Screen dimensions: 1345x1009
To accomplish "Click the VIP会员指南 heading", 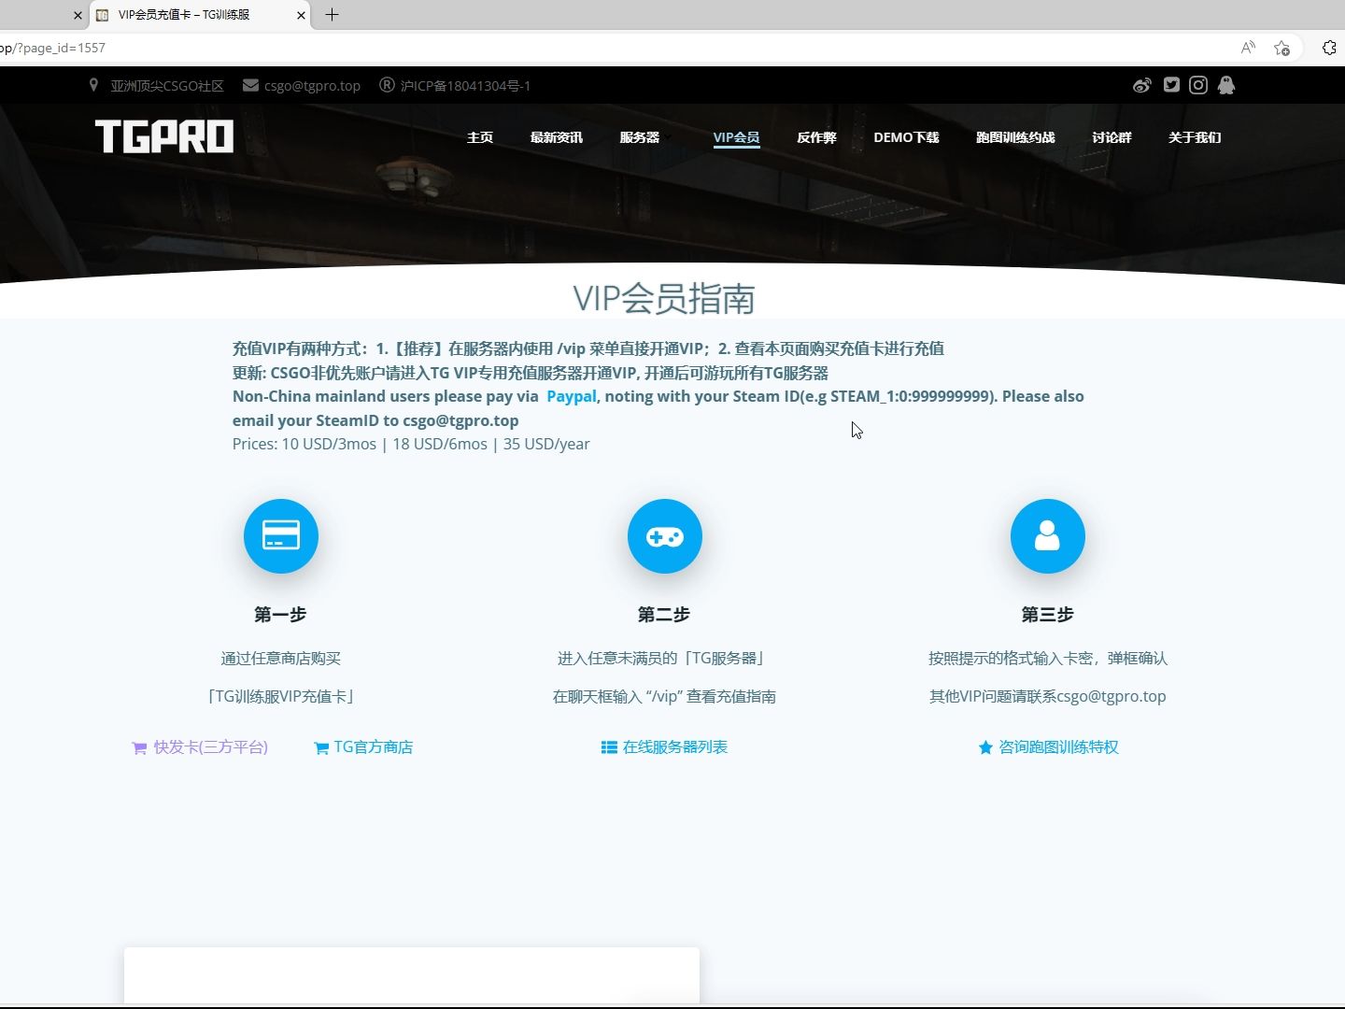I will [664, 299].
